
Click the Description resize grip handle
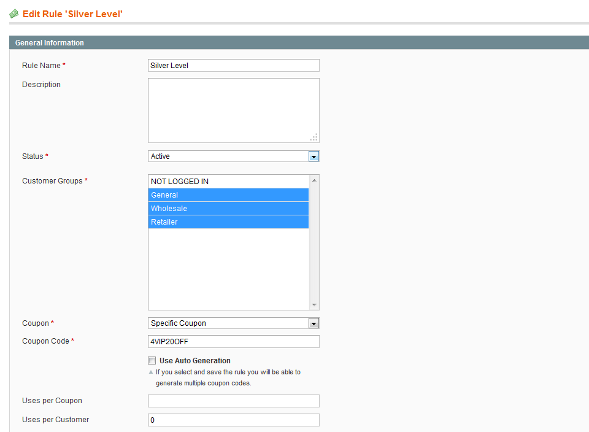click(x=314, y=137)
